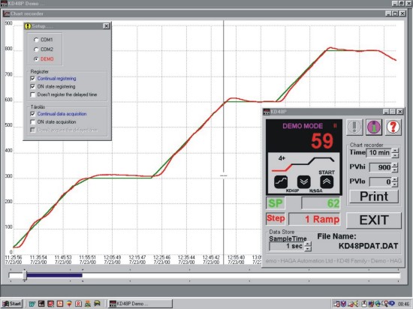The width and height of the screenshot is (413, 309).
Task: Decrease chart recorder Time with down arrow
Action: (395, 155)
